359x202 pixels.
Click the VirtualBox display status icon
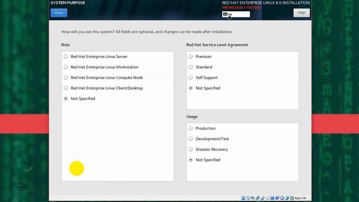(272, 198)
